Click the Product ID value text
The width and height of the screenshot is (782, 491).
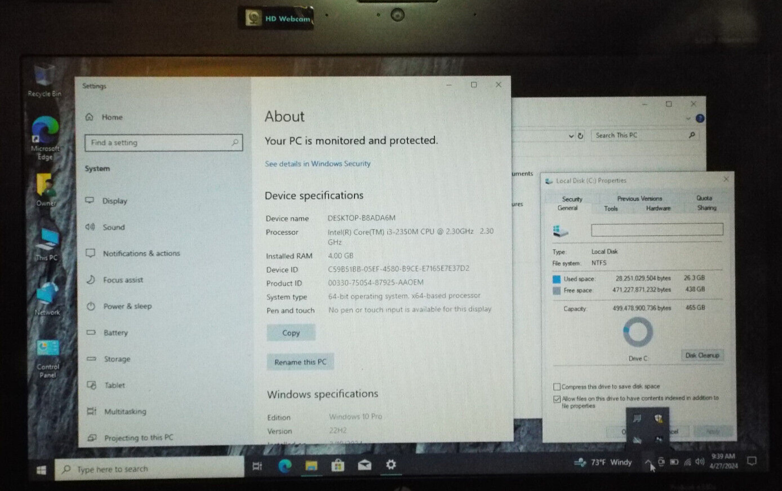(x=376, y=282)
